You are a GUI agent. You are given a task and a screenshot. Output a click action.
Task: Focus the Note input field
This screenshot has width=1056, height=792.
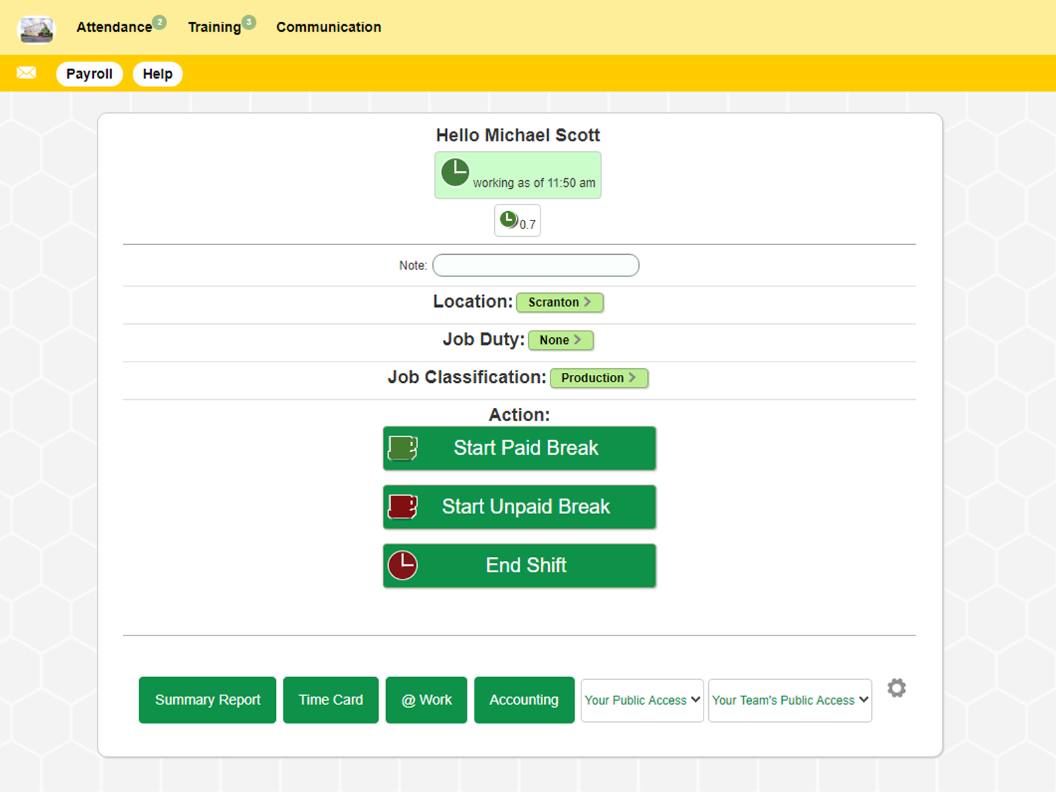[x=536, y=265]
